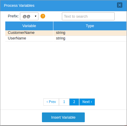The width and height of the screenshot is (127, 126).
Task: Click the orange help question mark icon
Action: pyautogui.click(x=43, y=16)
